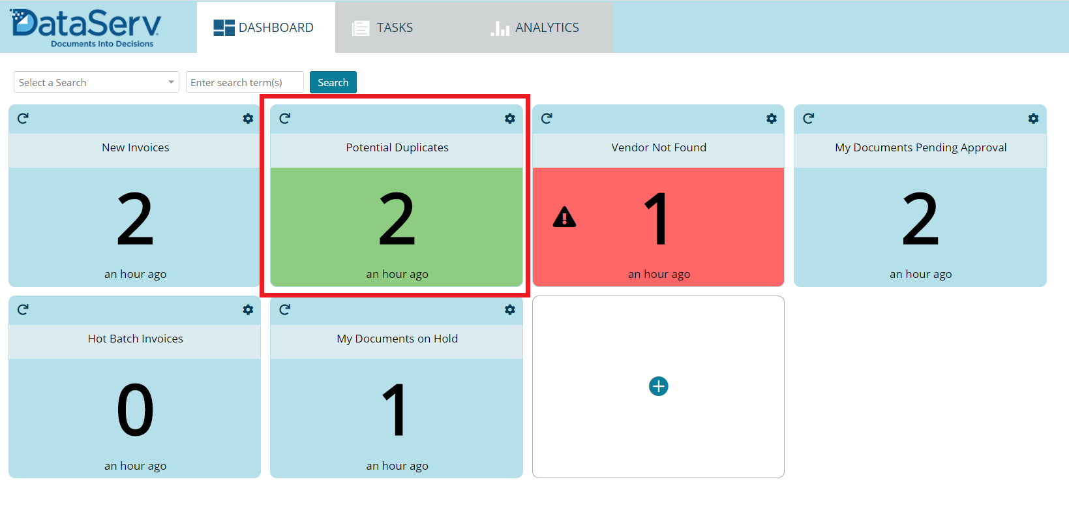Viewport: 1069px width, 518px height.
Task: Click 'an hour ago' under New Invoices
Action: click(x=136, y=275)
